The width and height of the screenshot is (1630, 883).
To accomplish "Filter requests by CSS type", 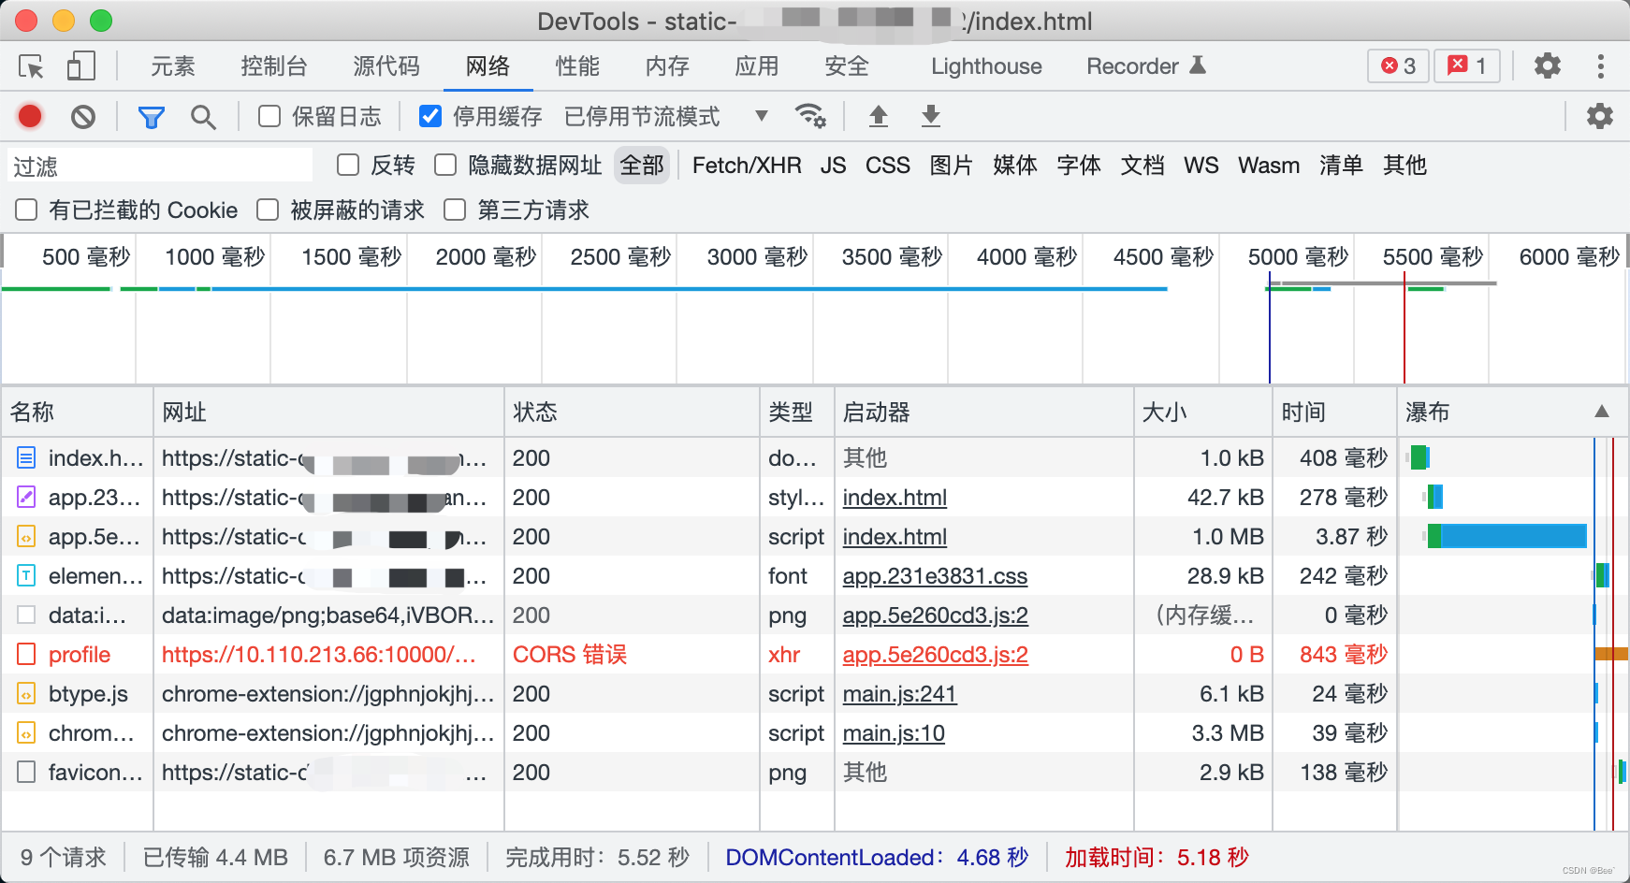I will pos(887,166).
